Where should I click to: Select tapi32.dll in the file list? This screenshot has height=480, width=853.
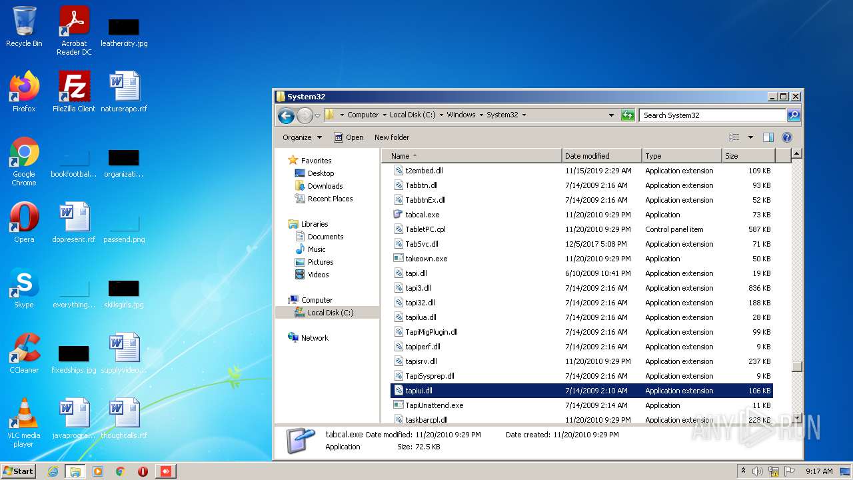[x=581, y=303]
